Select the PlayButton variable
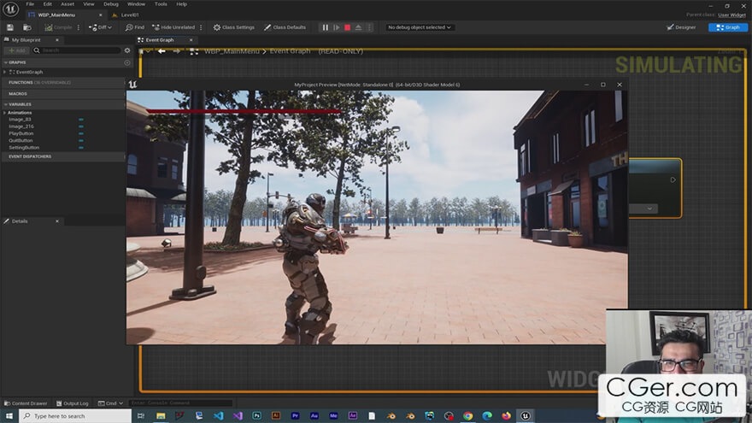The height and width of the screenshot is (423, 752). coord(21,133)
